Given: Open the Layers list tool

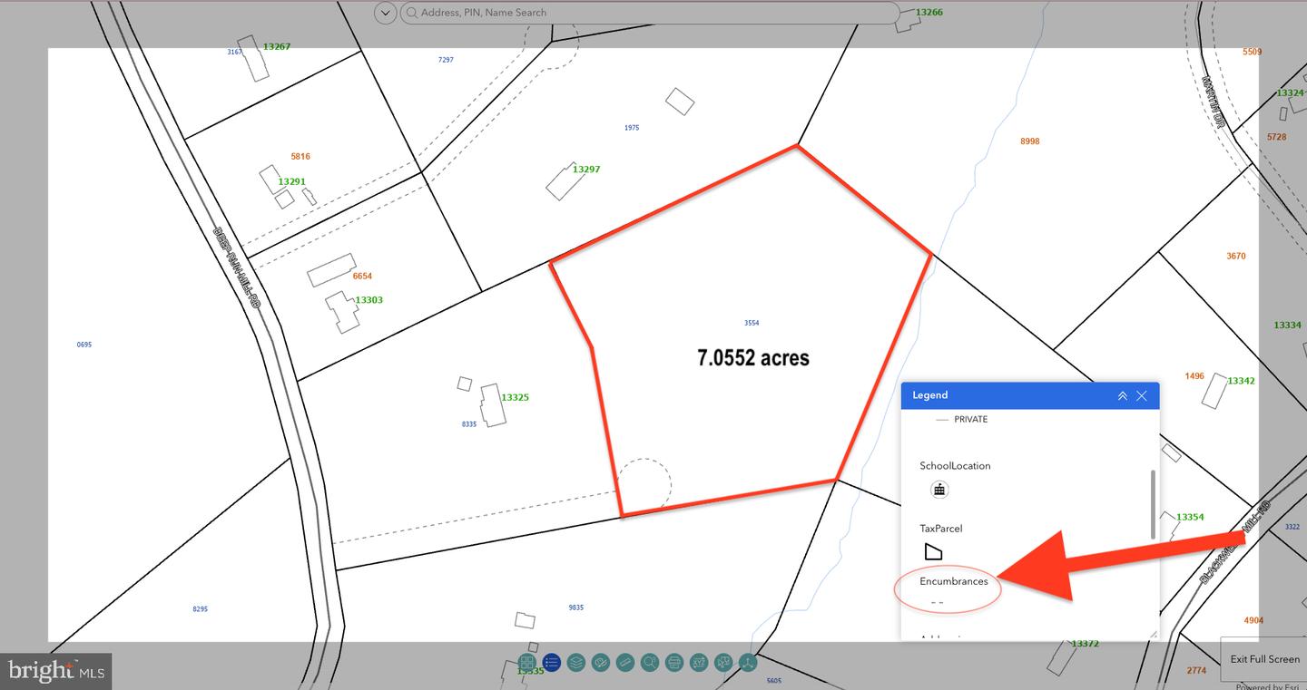Looking at the screenshot, I should pos(576,662).
